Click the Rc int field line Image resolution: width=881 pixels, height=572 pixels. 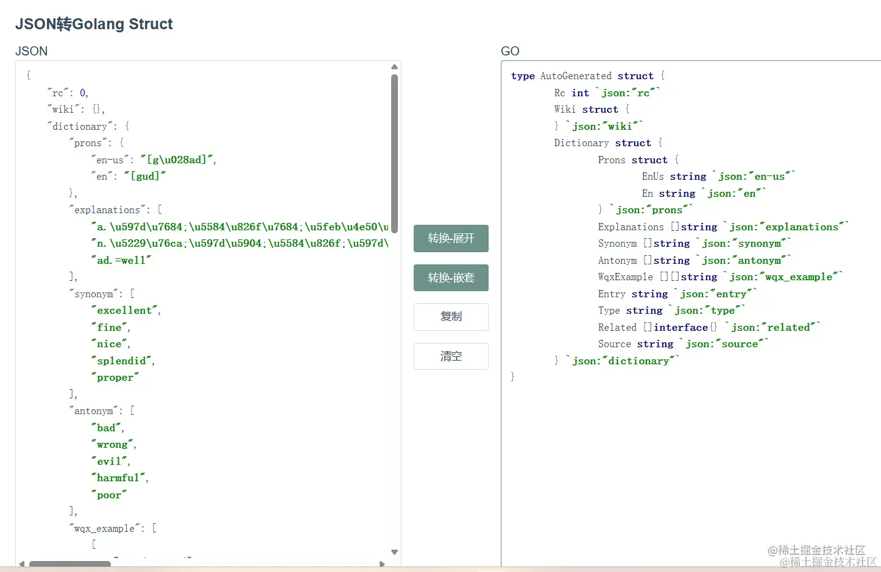pos(607,93)
